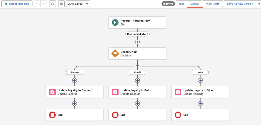Click Update Loyalty to Gold pink icon
The height and width of the screenshot is (125, 261).
pos(115,92)
